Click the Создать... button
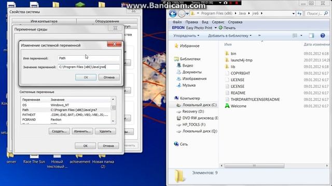 (59, 131)
